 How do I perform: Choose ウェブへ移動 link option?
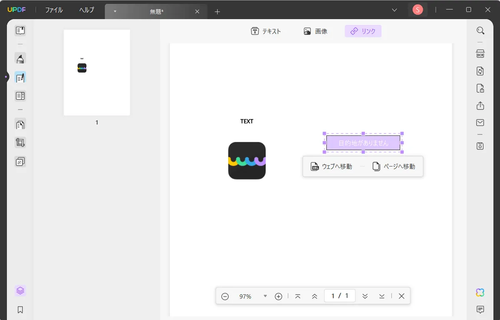331,166
